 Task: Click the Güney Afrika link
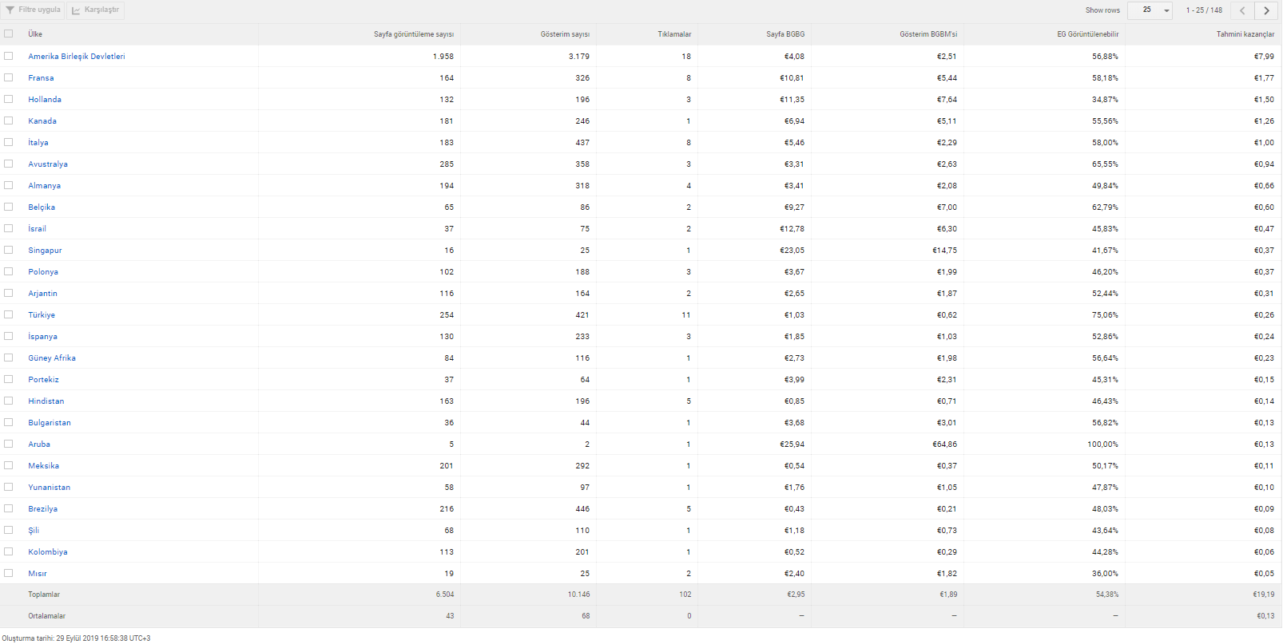click(52, 358)
